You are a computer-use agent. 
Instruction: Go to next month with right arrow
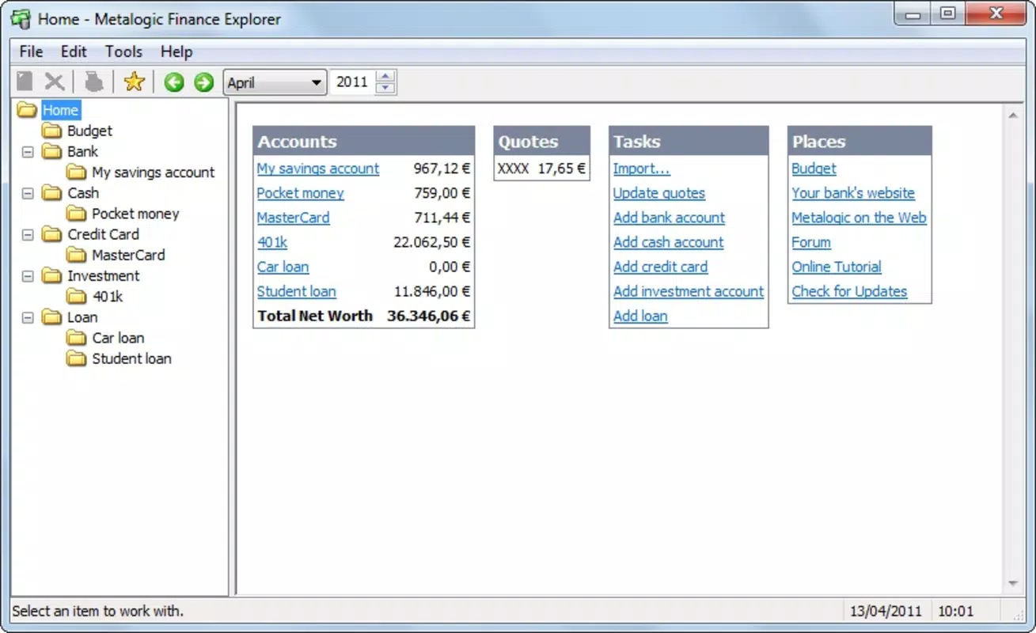point(204,82)
